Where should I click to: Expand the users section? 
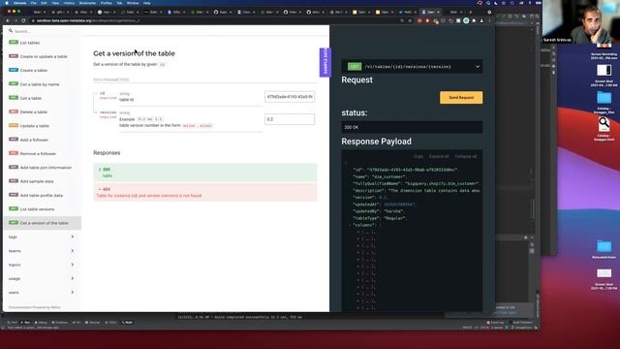(42, 293)
